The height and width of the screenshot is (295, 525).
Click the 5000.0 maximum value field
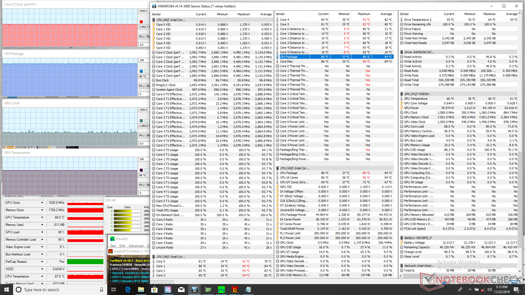[144, 11]
